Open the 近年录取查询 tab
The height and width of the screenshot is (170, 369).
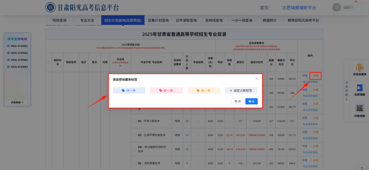click(186, 21)
